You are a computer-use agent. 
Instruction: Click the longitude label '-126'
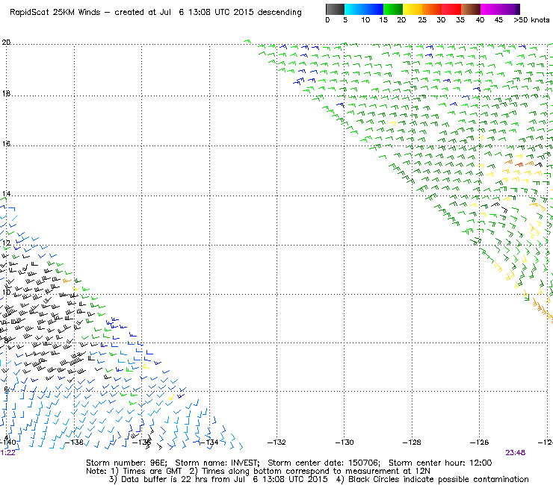pyautogui.click(x=479, y=442)
